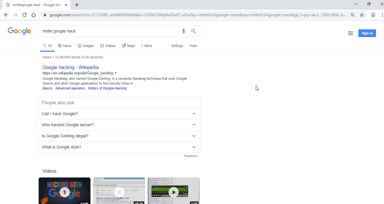Open the Google hacking - Wikipedia result
Screen dimensions: 384x204
[x=70, y=68]
